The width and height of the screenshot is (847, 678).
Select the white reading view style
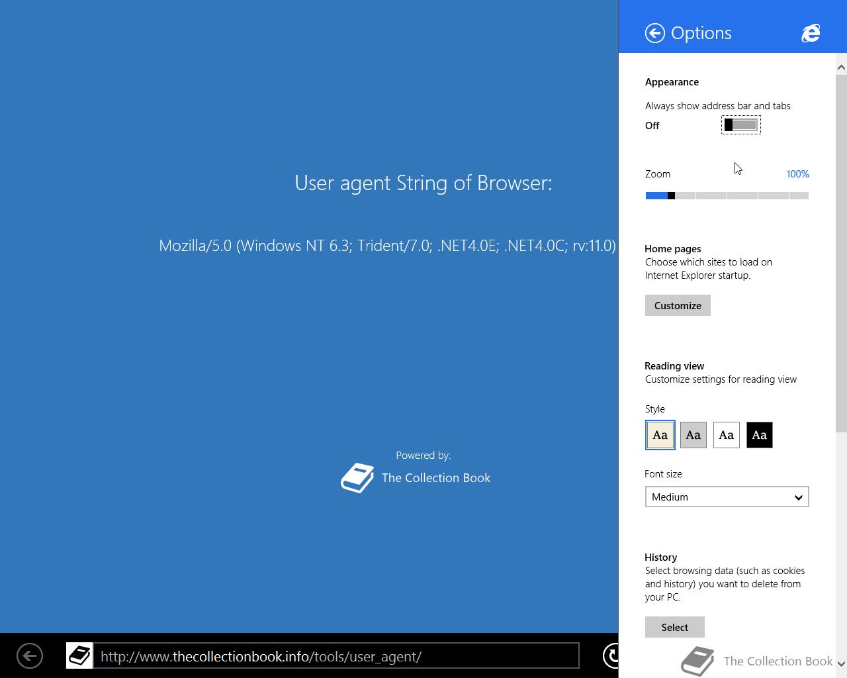(727, 435)
